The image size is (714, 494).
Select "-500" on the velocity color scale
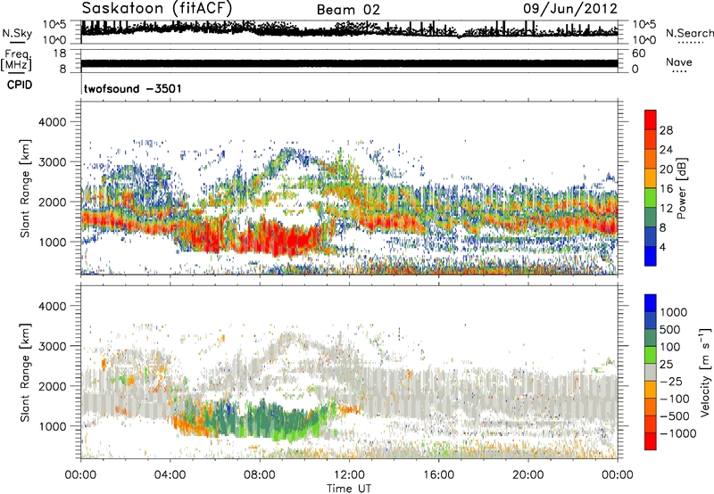tap(675, 416)
